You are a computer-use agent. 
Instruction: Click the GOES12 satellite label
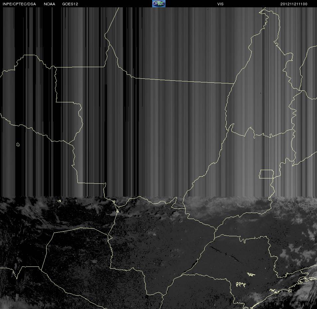click(70, 4)
